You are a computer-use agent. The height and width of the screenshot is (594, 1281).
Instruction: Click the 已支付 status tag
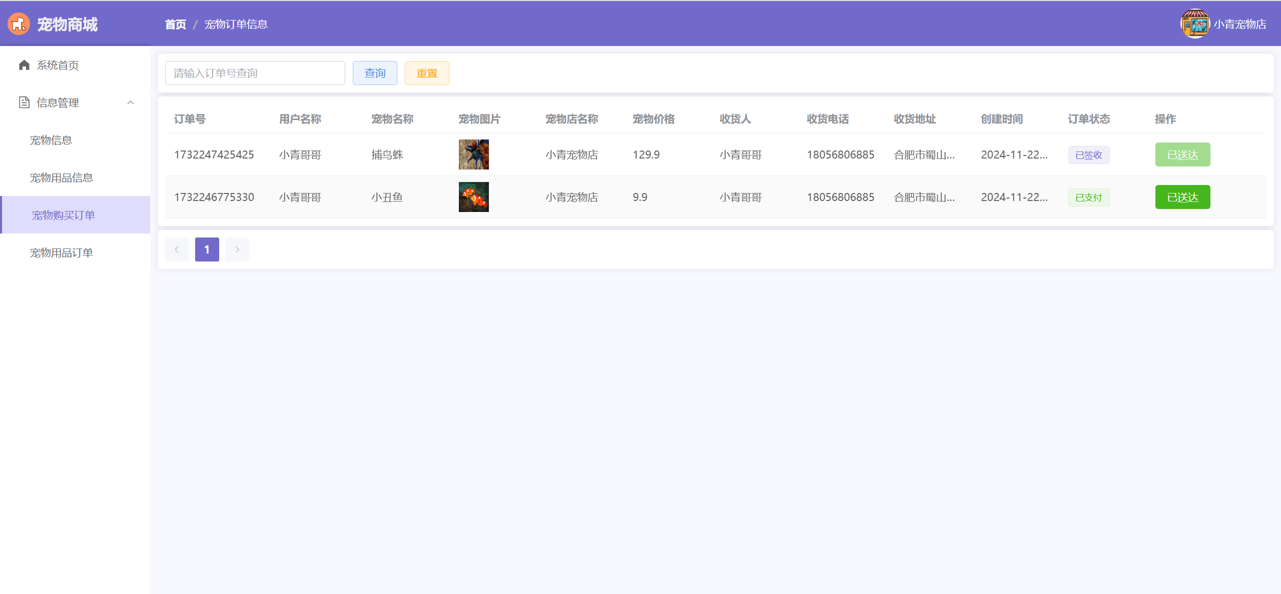(x=1088, y=197)
